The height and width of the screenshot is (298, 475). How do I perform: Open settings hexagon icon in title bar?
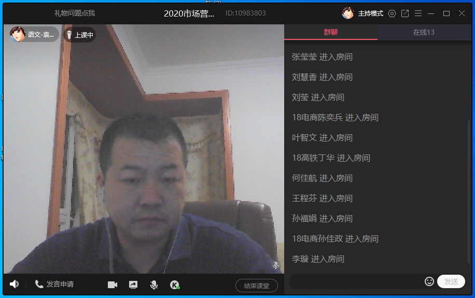[392, 13]
